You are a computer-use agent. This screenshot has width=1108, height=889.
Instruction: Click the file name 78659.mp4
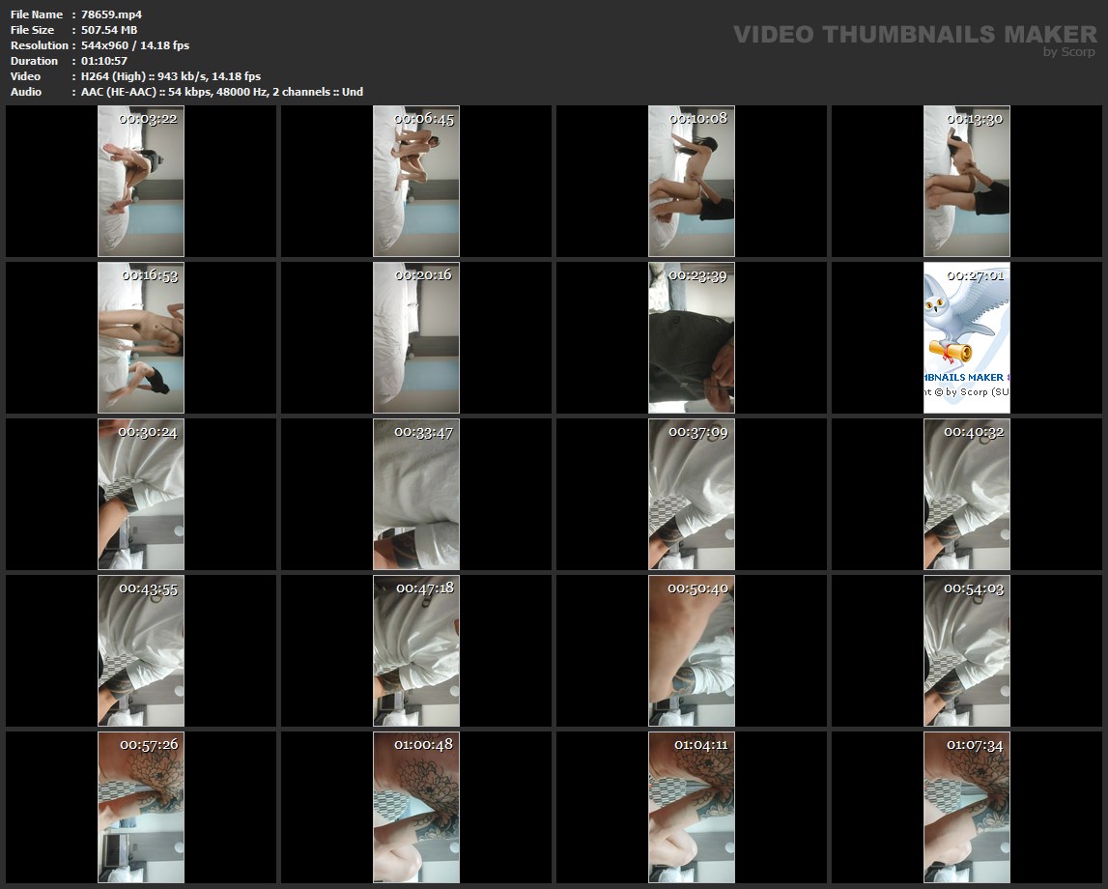click(x=112, y=14)
